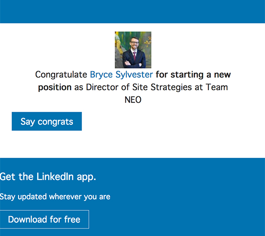Screen dimensions: 265x236
Task: Click the word 'Download' on the outlined button
Action: pos(28,219)
